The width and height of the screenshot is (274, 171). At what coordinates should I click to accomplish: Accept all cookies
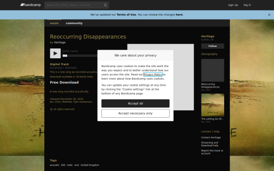[x=136, y=104]
